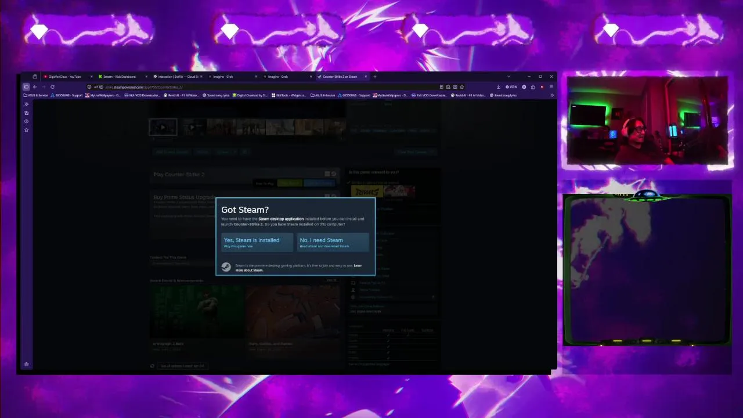
Task: Open sidebar settings gear icon
Action: 26,364
